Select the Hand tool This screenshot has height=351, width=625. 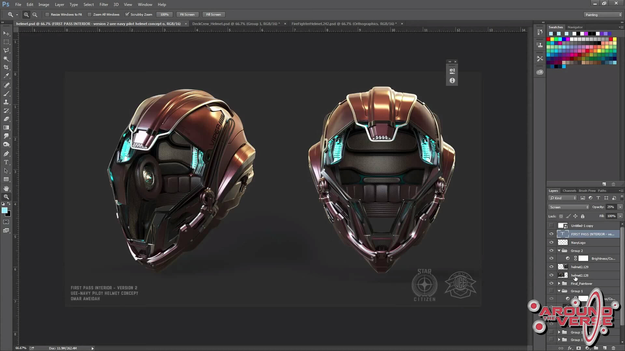(x=6, y=188)
